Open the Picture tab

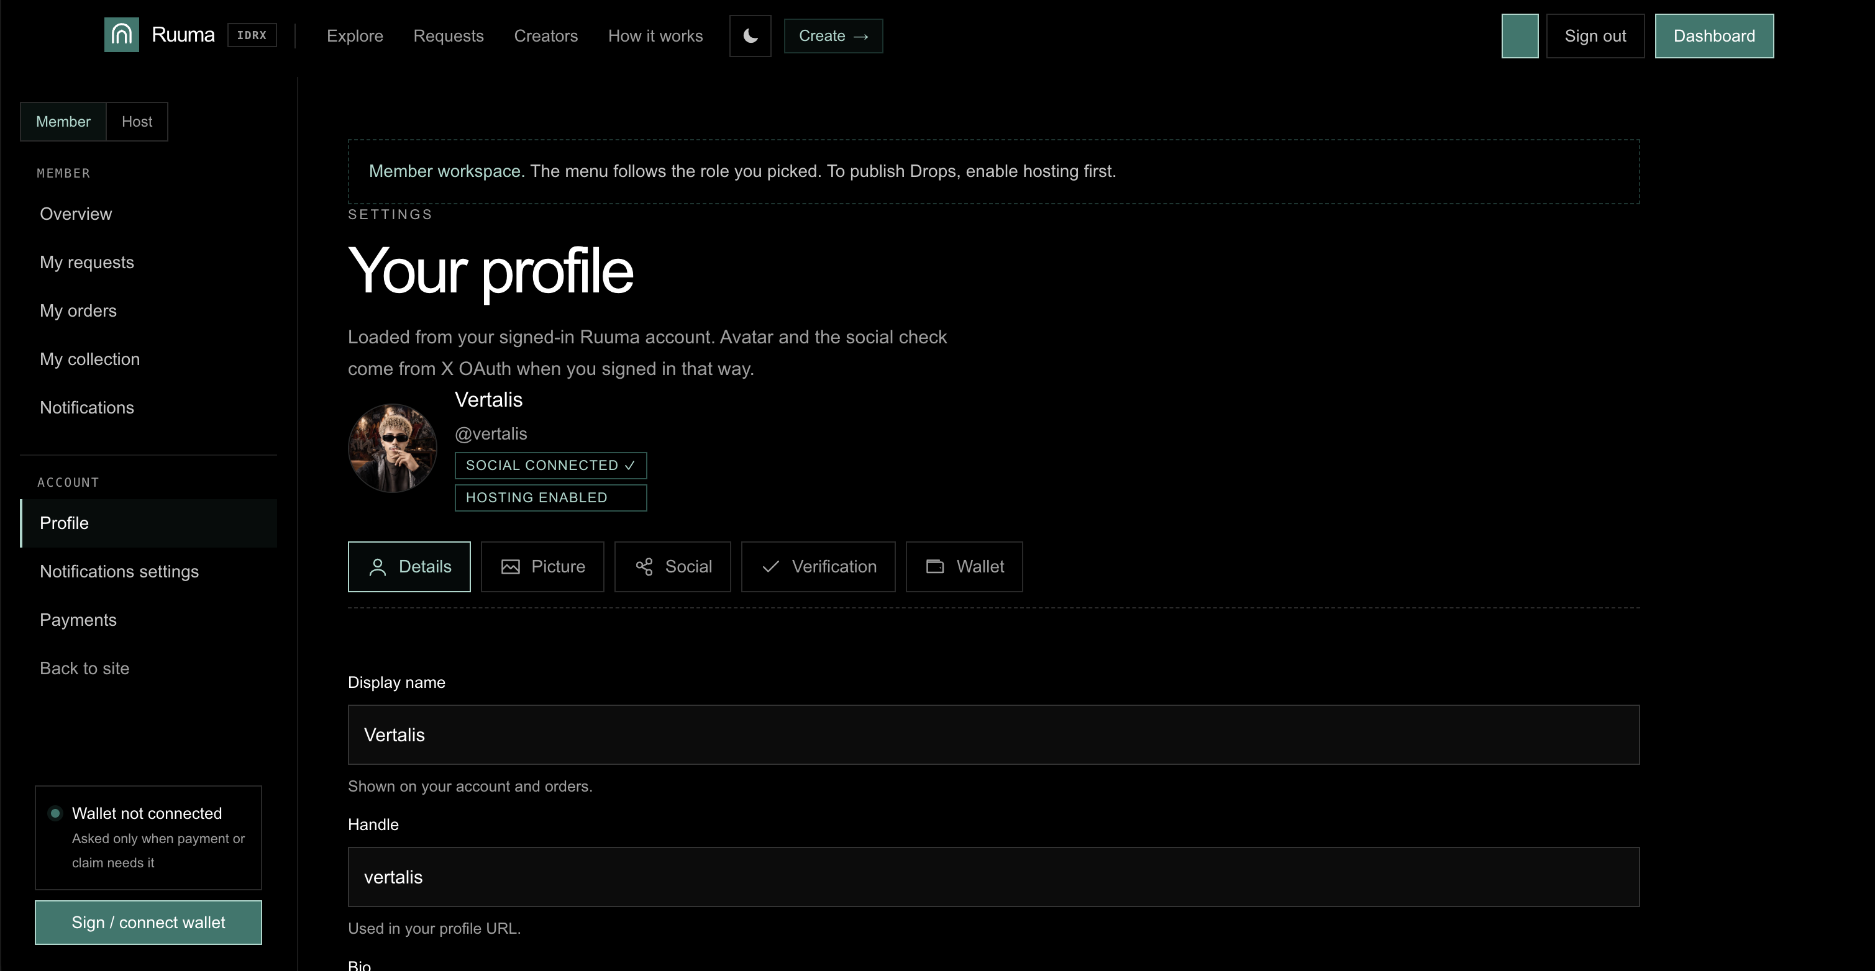542,567
